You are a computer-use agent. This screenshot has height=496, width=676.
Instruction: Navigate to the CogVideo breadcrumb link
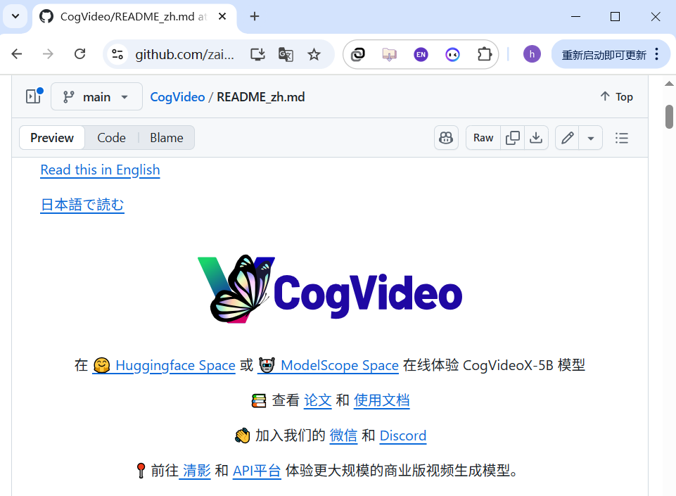177,96
